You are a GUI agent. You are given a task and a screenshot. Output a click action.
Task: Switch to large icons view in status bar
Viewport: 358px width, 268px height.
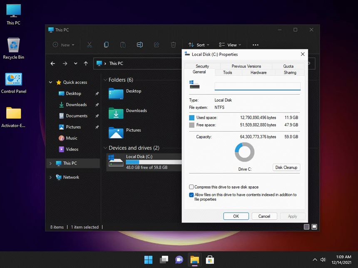(x=314, y=227)
